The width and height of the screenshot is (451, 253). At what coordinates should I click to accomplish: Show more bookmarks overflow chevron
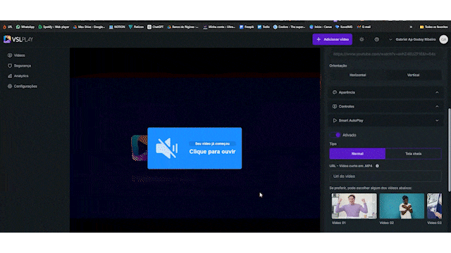click(411, 27)
